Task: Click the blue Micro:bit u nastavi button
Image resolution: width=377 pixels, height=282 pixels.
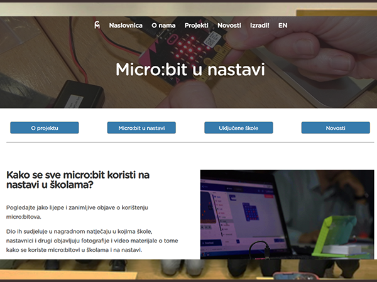Action: (x=141, y=128)
